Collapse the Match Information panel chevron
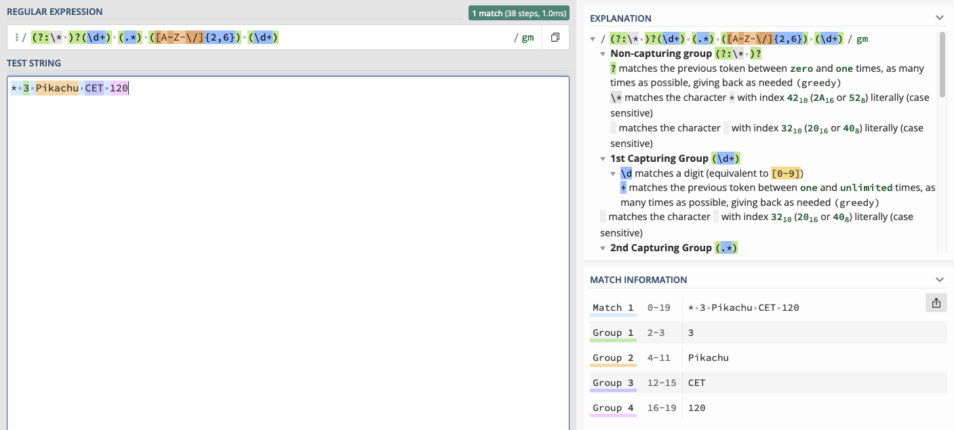Image resolution: width=954 pixels, height=430 pixels. coord(939,279)
